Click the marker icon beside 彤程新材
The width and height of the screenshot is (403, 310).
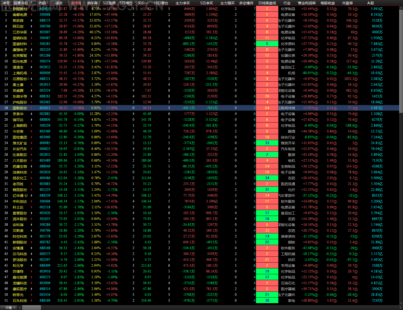click(32, 9)
